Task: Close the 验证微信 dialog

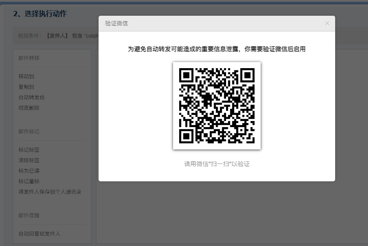Action: point(327,23)
